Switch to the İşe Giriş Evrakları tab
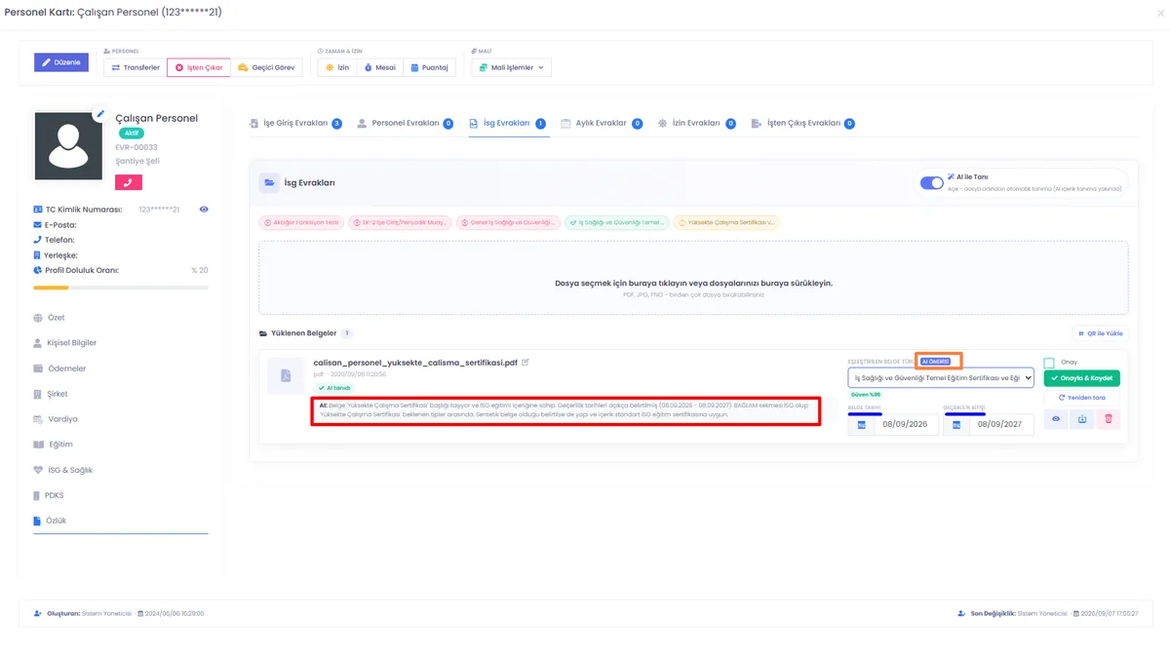 point(295,124)
